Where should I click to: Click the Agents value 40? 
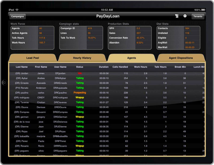point(41,28)
